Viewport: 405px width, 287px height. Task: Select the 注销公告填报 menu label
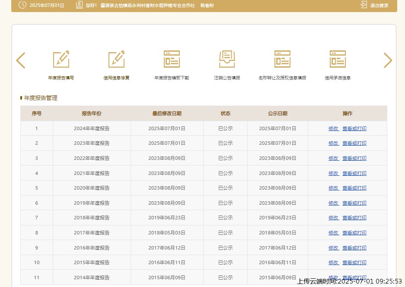(x=227, y=78)
